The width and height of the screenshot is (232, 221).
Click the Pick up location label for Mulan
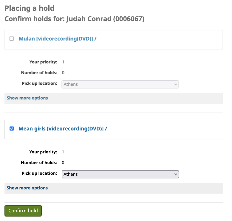pyautogui.click(x=39, y=83)
